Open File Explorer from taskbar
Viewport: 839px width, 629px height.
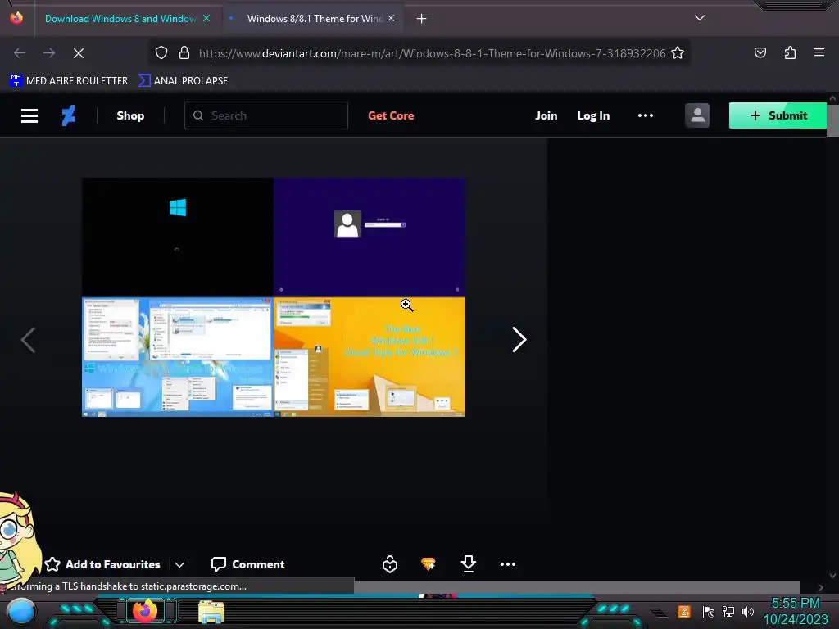pyautogui.click(x=211, y=612)
